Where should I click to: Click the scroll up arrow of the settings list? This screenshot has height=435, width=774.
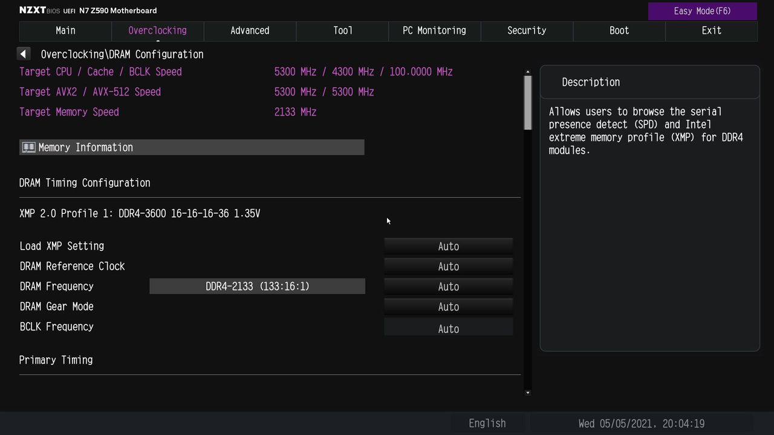[x=528, y=72]
